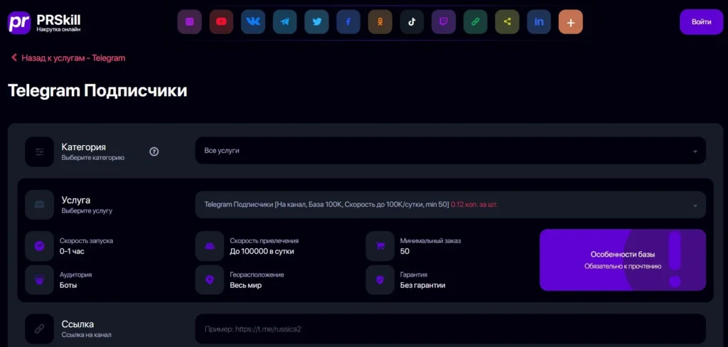The image size is (728, 347).
Task: Click the Категория sliders icon
Action: (x=40, y=151)
